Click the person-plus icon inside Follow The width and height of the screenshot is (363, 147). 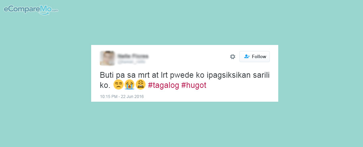247,56
